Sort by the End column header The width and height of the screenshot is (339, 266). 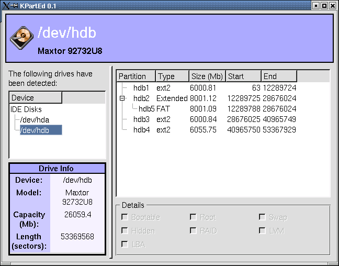click(279, 76)
